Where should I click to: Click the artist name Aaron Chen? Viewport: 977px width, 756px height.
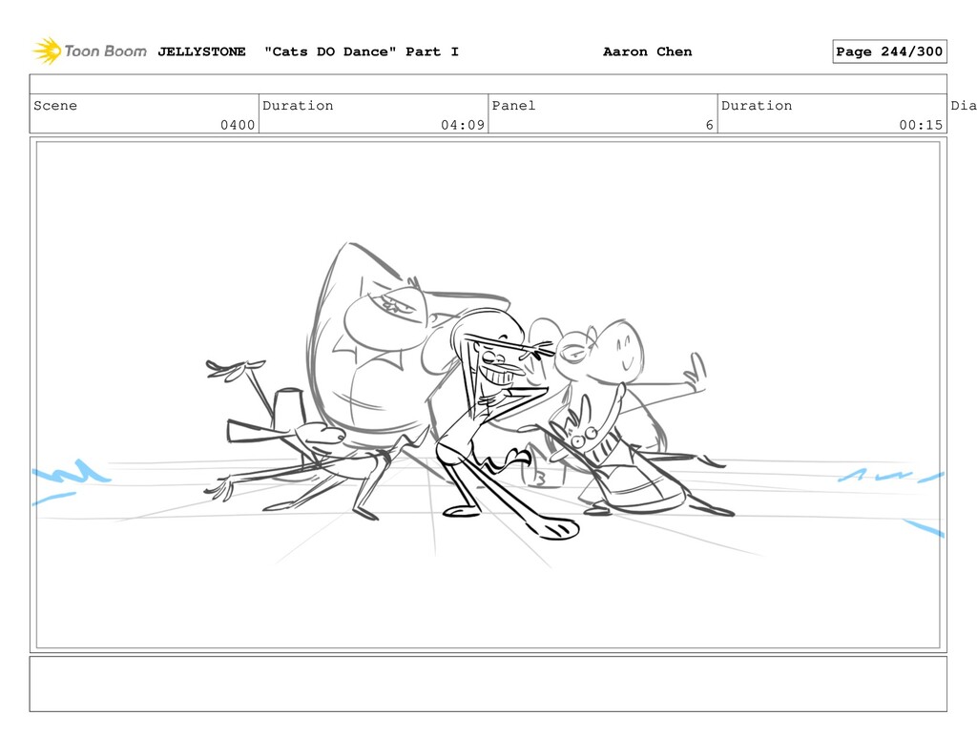pos(648,51)
